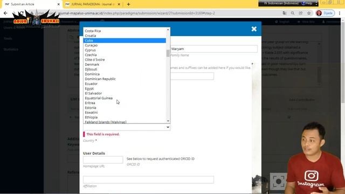Click the Family Name field containing Maryam
This screenshot has height=194, width=345.
[x=213, y=49]
